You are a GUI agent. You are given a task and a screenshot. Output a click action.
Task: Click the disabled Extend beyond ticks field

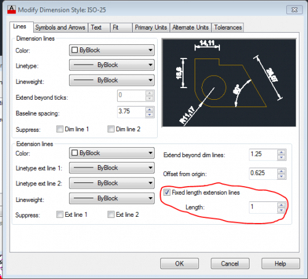click(131, 95)
